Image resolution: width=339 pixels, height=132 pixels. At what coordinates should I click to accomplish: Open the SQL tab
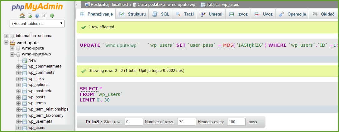click(160, 14)
